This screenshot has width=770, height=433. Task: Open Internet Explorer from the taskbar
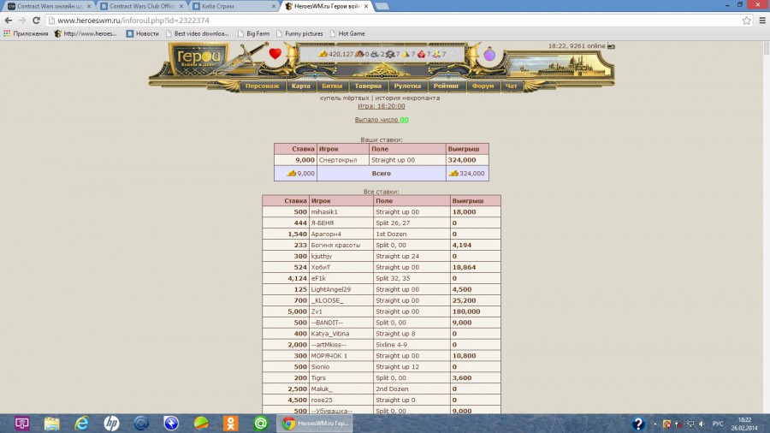click(82, 423)
